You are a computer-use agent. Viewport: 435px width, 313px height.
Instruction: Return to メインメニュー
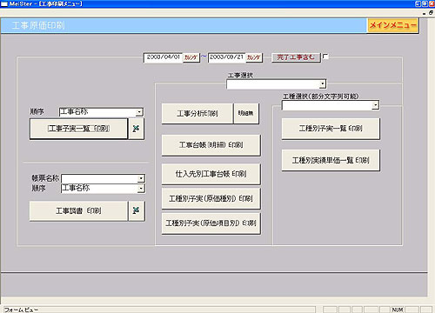coord(392,25)
